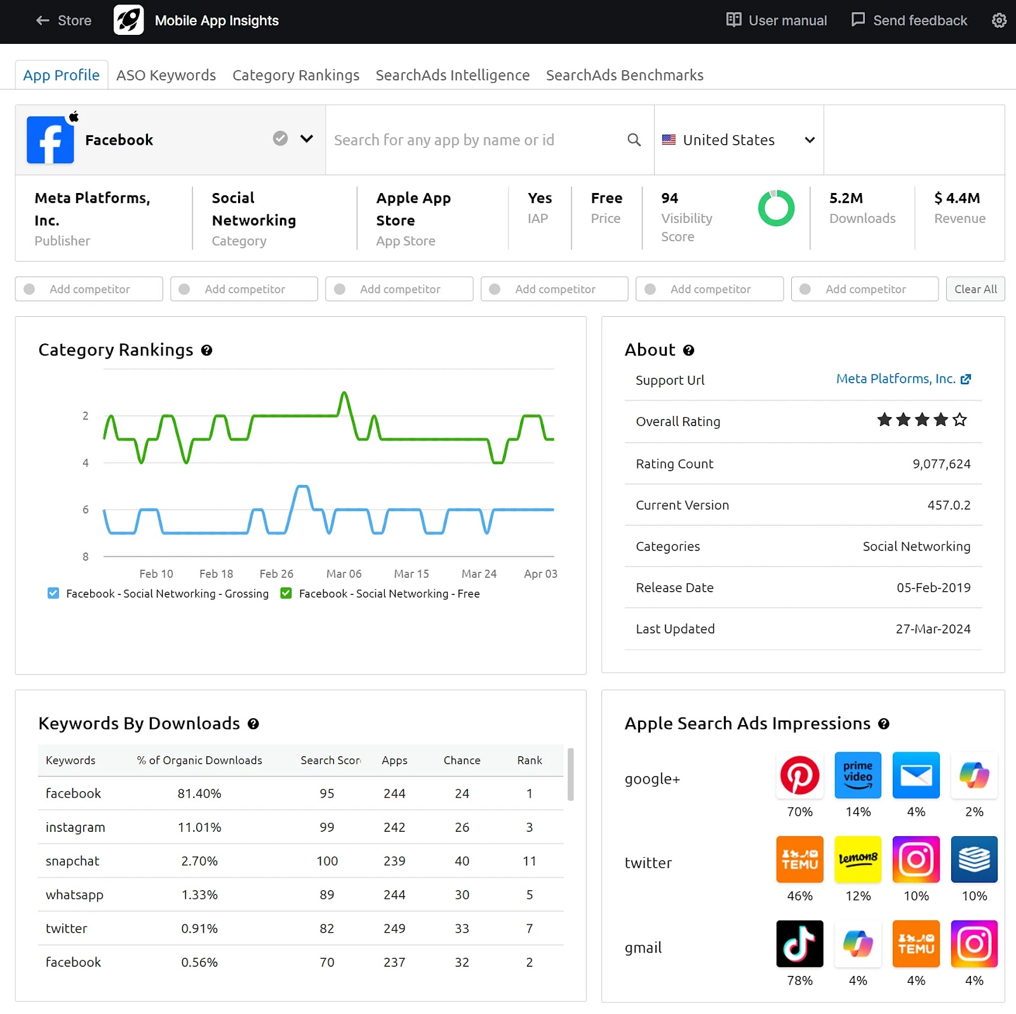This screenshot has width=1016, height=1014.
Task: Click the verified checkmark beside Facebook
Action: pos(280,138)
